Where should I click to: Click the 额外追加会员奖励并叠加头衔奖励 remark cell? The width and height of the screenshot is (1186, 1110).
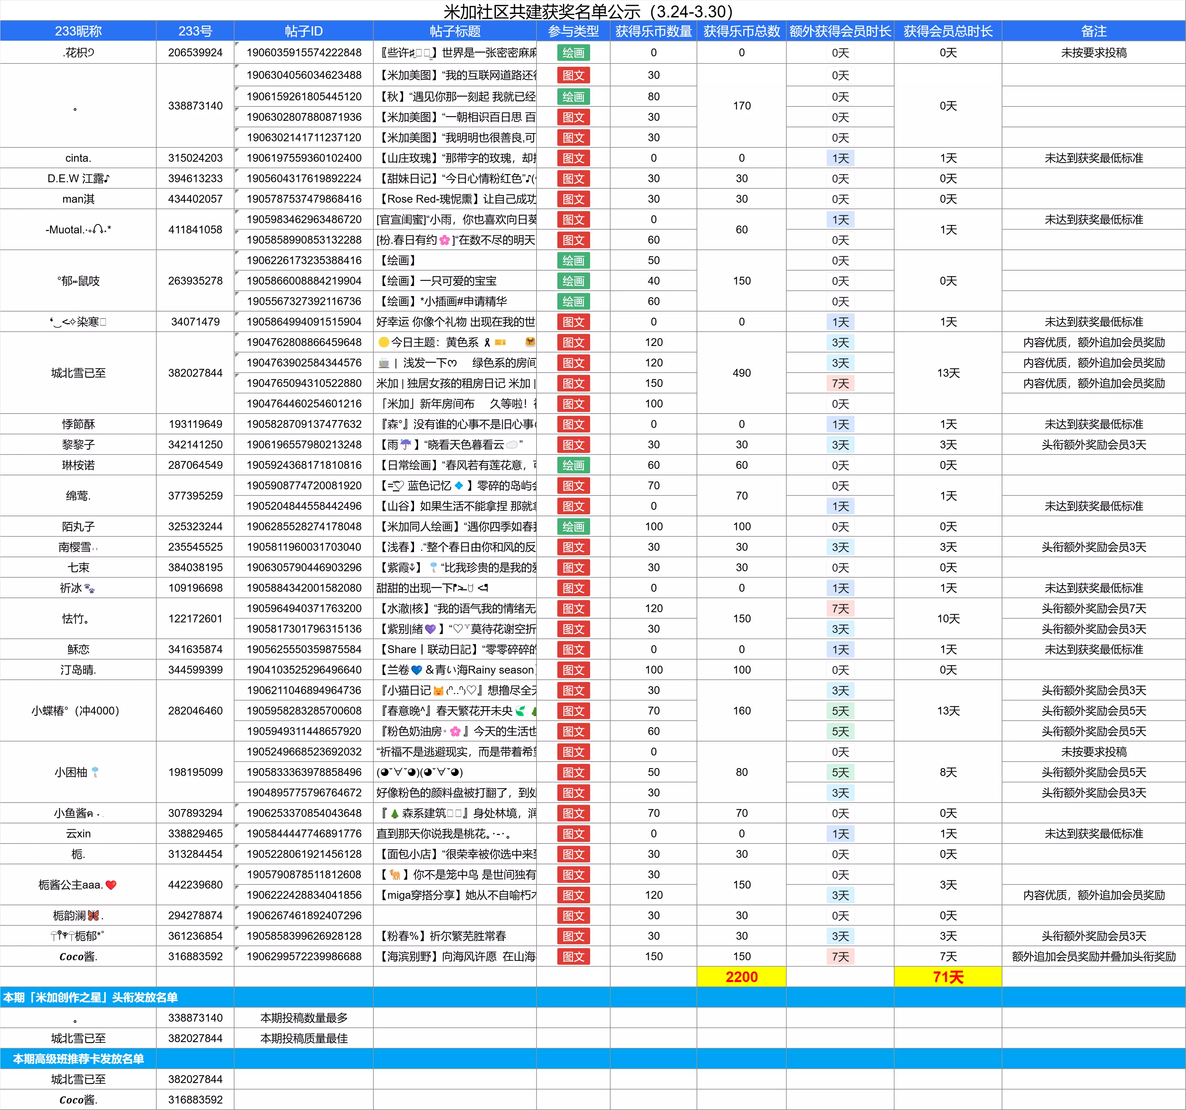[x=1094, y=956]
